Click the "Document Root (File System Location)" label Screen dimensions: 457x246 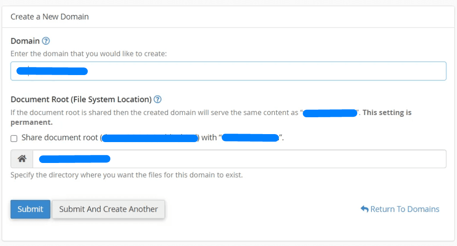click(x=81, y=99)
